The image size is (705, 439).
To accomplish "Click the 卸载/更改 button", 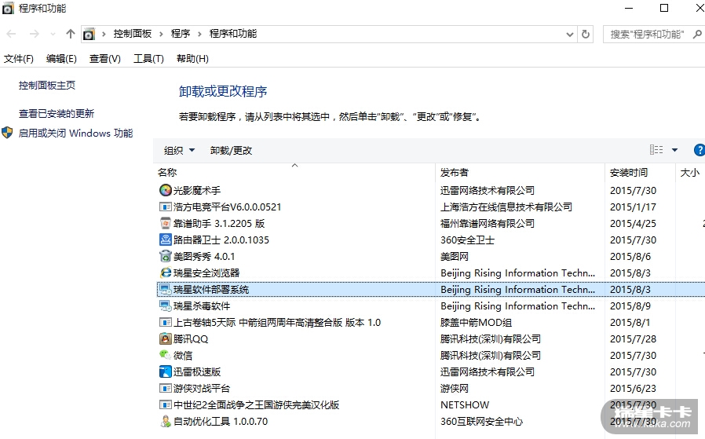I will 231,150.
